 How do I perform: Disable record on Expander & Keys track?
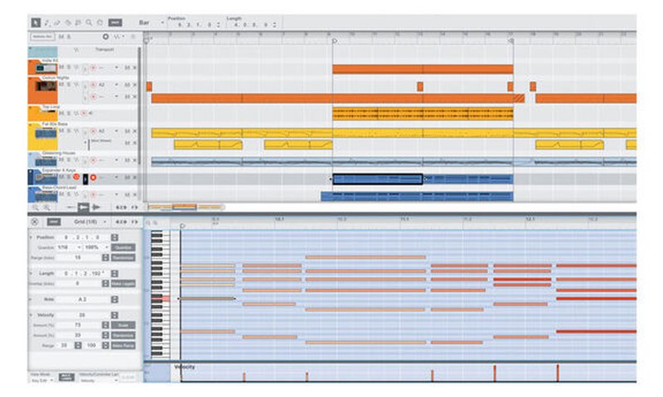point(93,177)
